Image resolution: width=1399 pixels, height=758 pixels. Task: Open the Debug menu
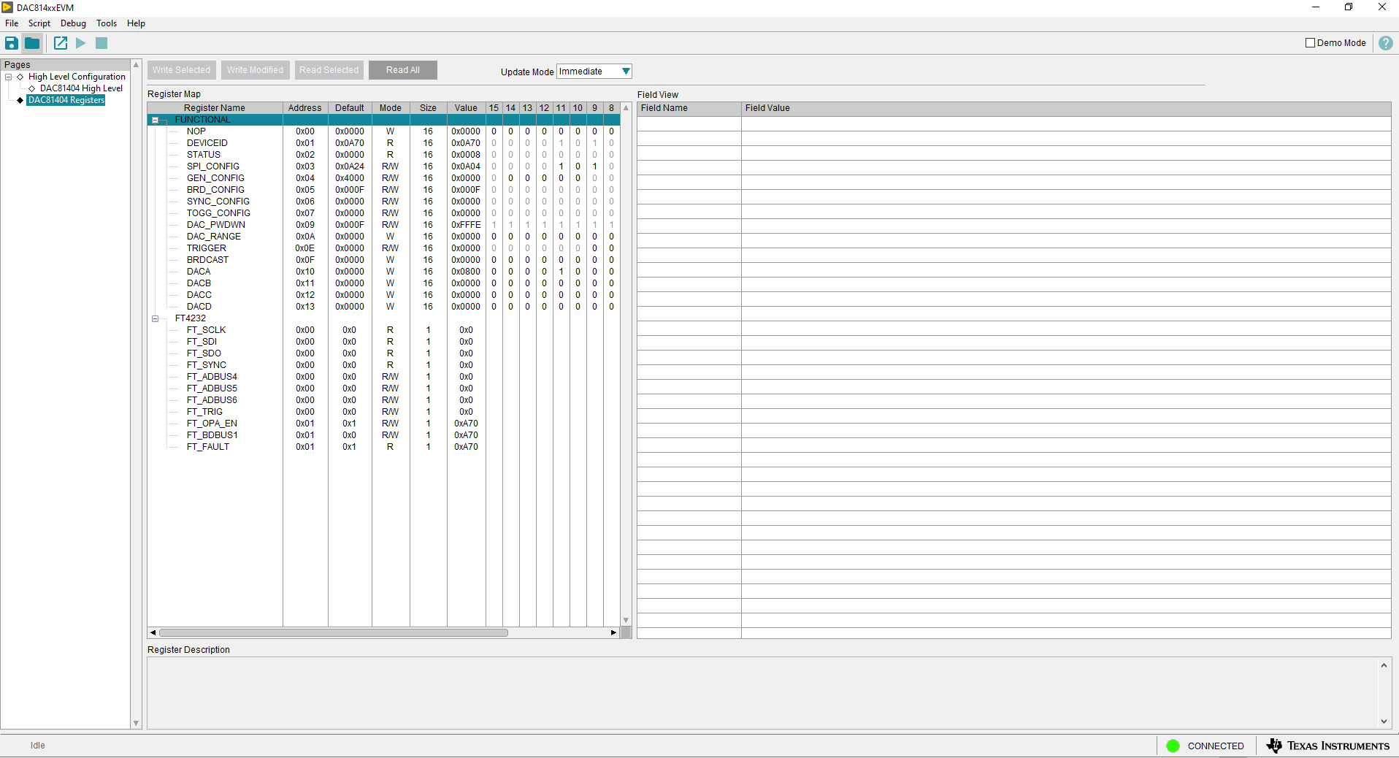73,23
